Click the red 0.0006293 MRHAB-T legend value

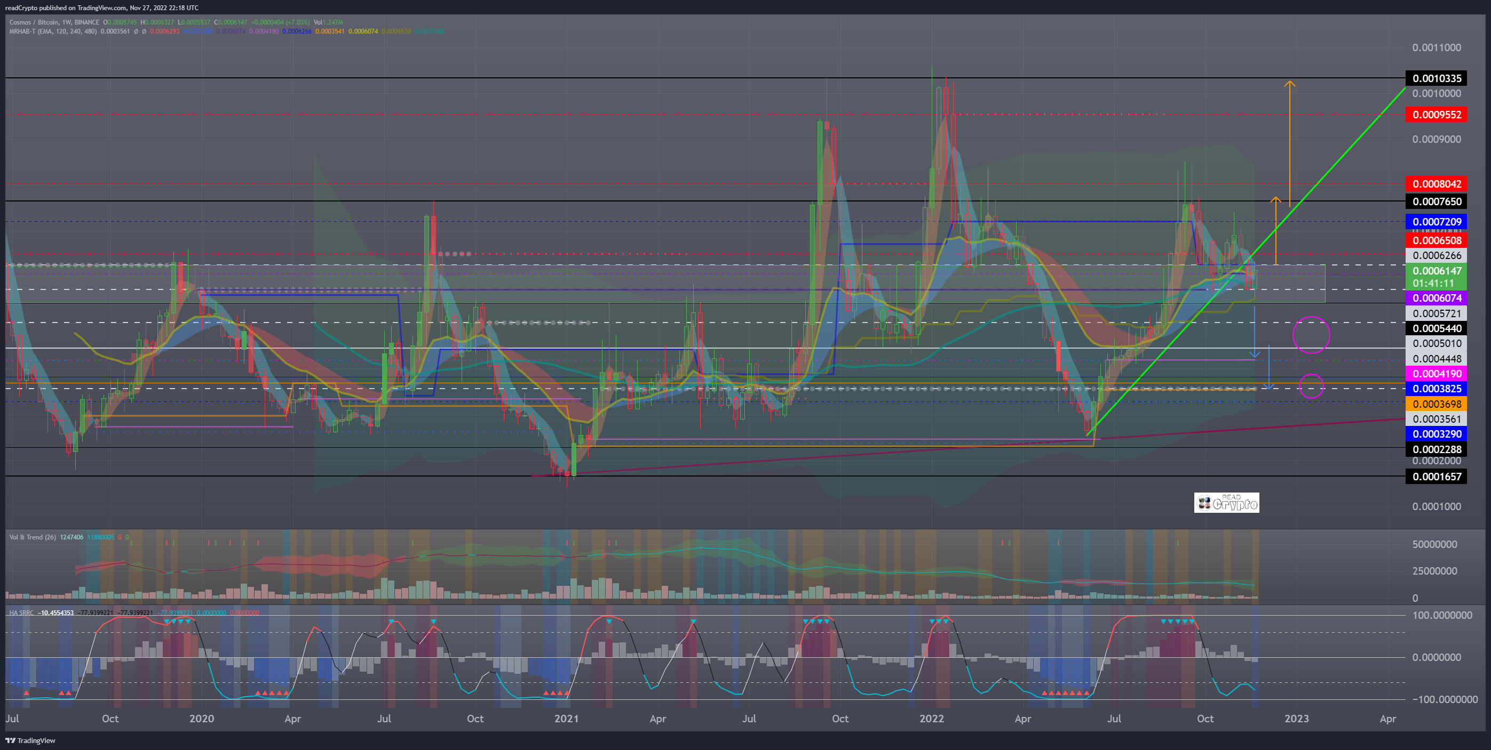pyautogui.click(x=164, y=31)
